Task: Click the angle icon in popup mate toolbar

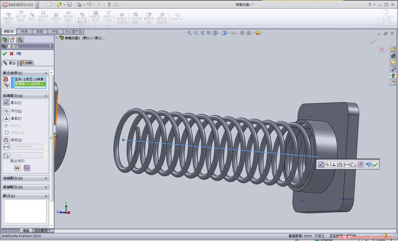Action: [x=354, y=165]
